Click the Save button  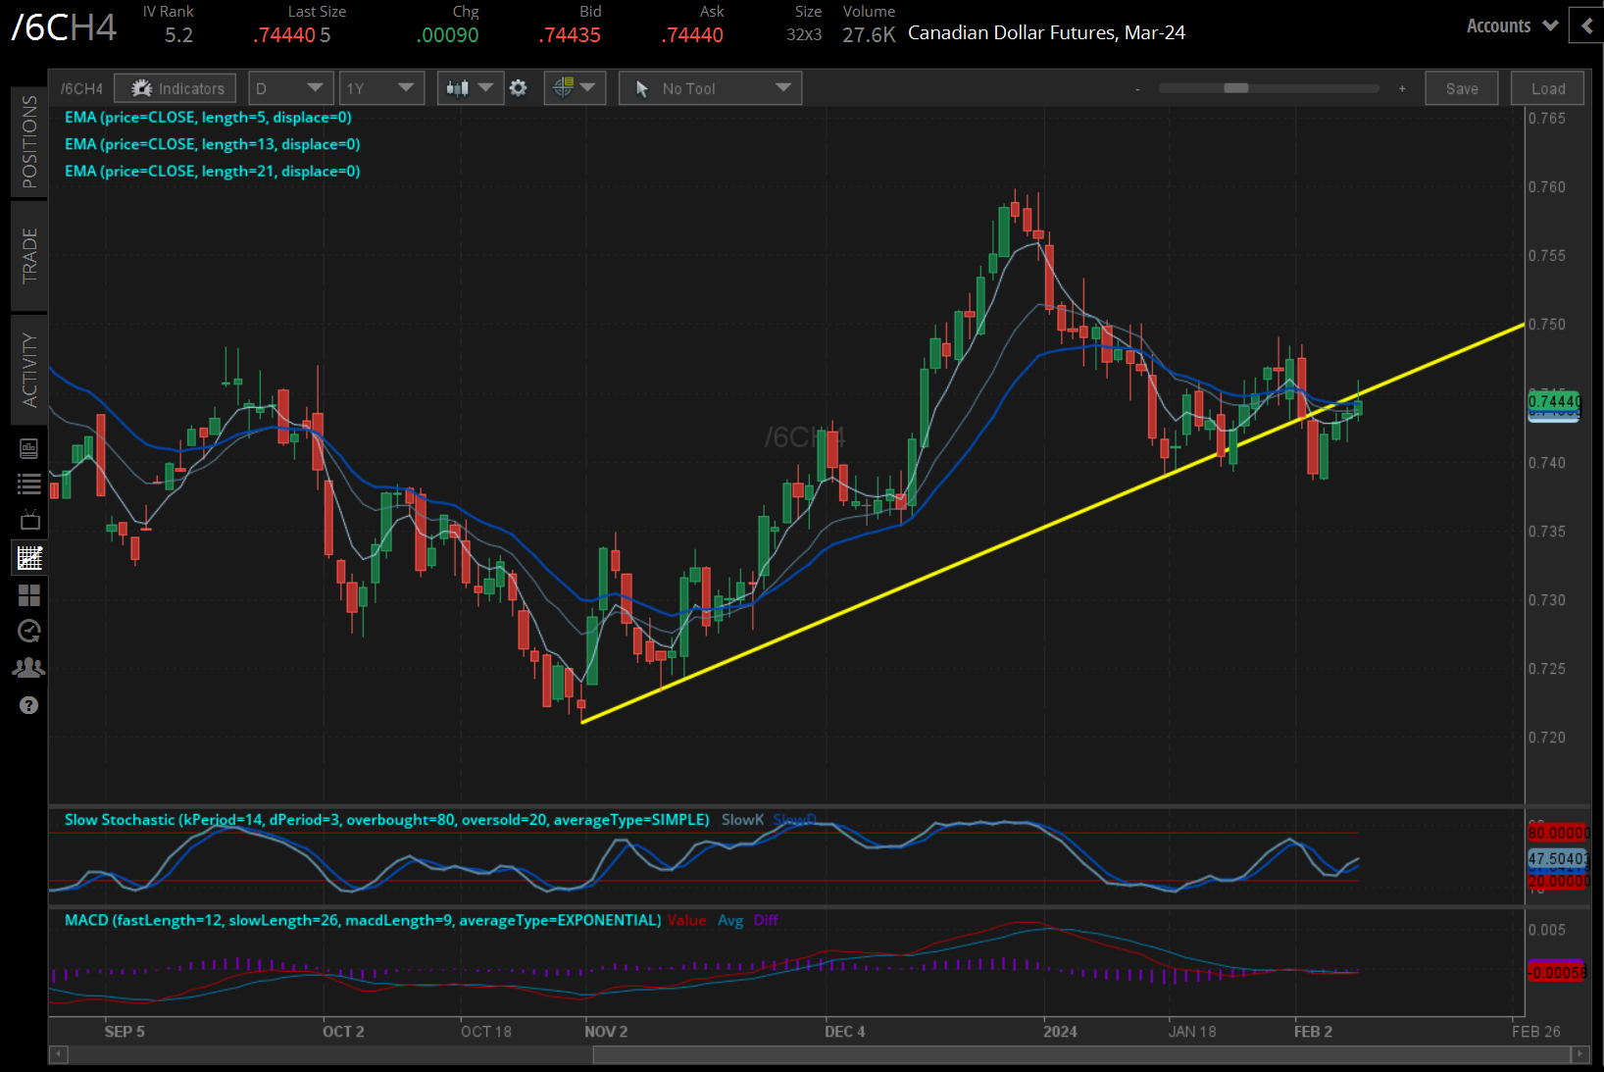1461,87
